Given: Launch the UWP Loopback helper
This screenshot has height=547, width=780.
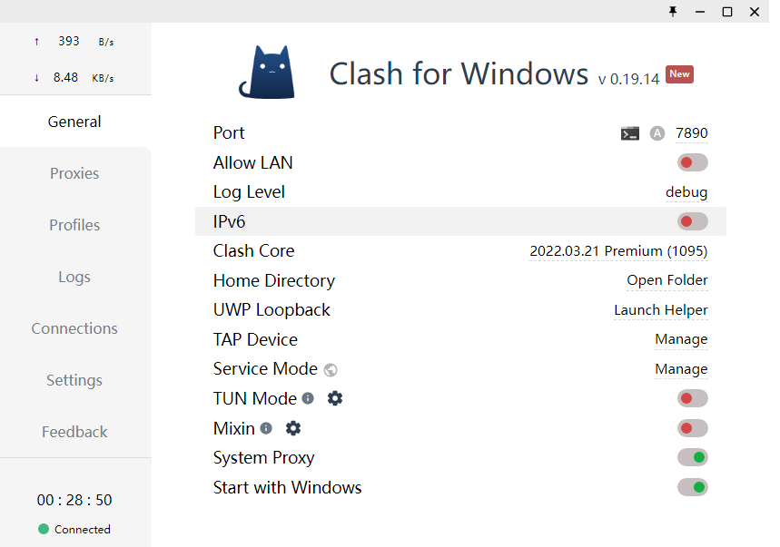Looking at the screenshot, I should coord(660,310).
